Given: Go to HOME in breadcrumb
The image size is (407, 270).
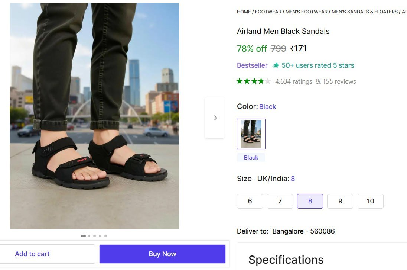Looking at the screenshot, I should (x=244, y=12).
